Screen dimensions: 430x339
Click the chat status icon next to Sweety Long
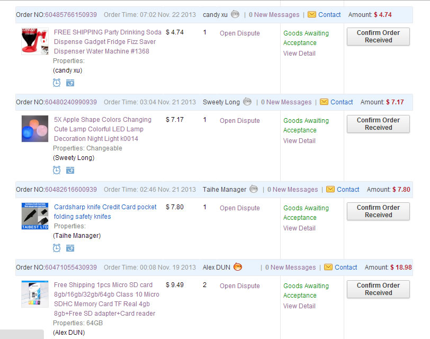[x=247, y=102]
